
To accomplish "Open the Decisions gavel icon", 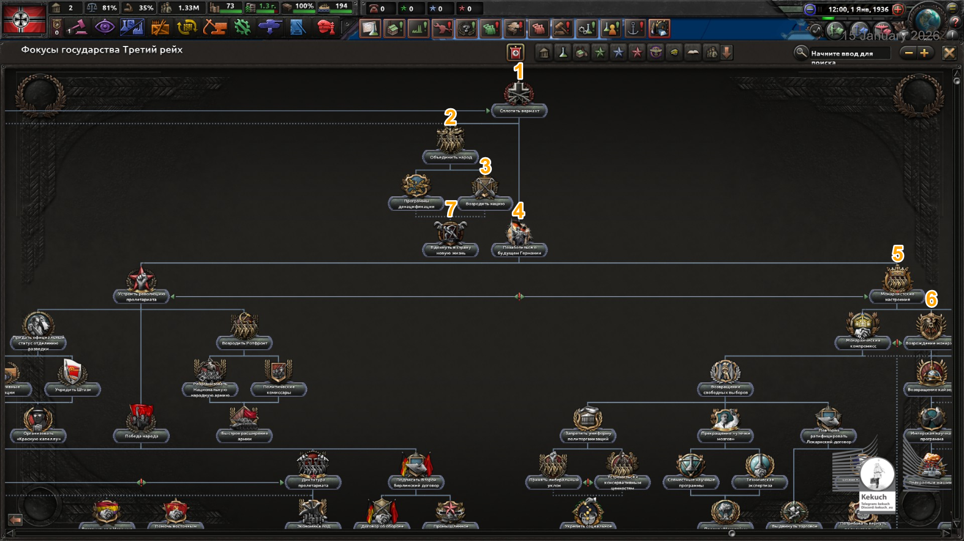I will tap(77, 28).
